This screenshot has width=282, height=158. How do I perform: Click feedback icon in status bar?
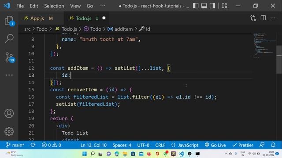262,145
